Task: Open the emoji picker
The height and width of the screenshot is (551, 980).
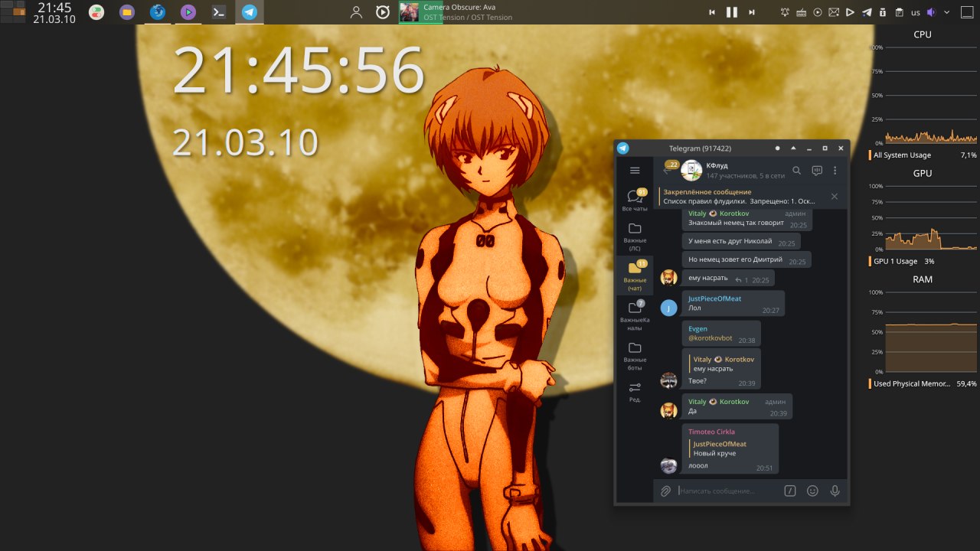Action: coord(812,491)
